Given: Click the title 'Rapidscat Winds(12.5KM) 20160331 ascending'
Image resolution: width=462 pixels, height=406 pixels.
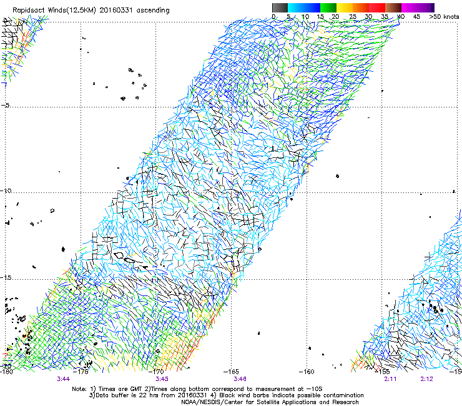Looking at the screenshot, I should [91, 11].
